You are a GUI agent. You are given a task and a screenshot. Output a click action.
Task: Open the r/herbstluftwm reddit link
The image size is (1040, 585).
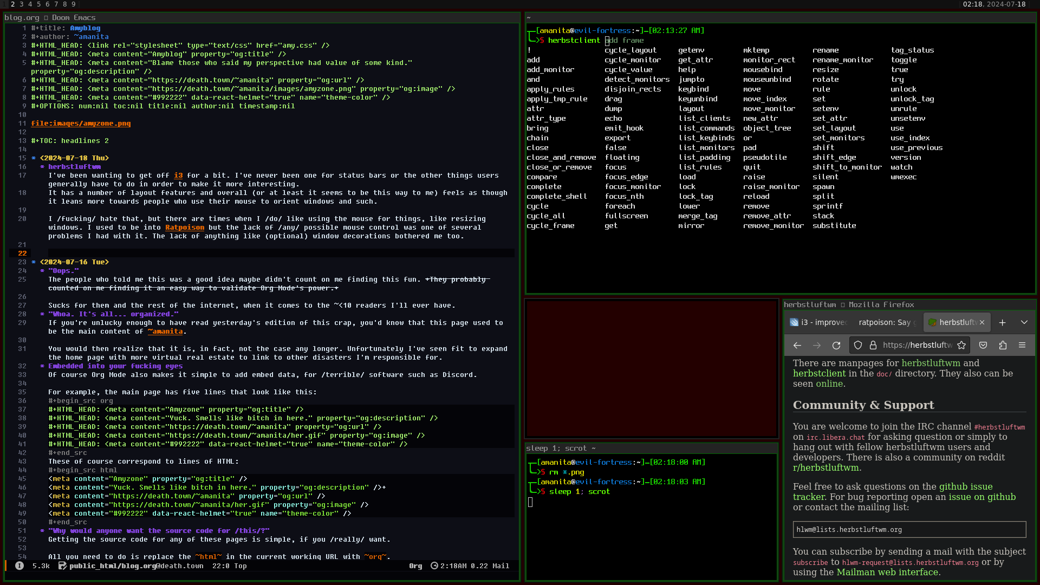(x=825, y=468)
